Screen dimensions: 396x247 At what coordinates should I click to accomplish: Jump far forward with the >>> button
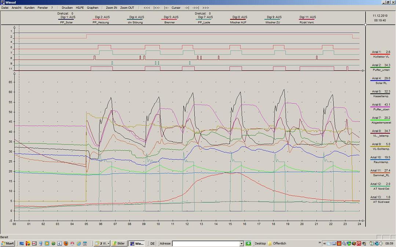206,8
